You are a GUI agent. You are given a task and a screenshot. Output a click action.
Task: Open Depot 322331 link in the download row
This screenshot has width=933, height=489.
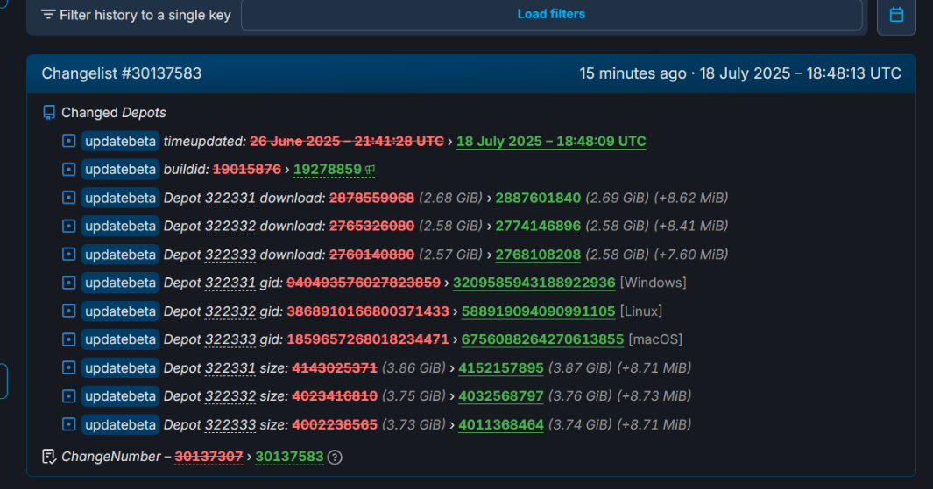point(230,198)
